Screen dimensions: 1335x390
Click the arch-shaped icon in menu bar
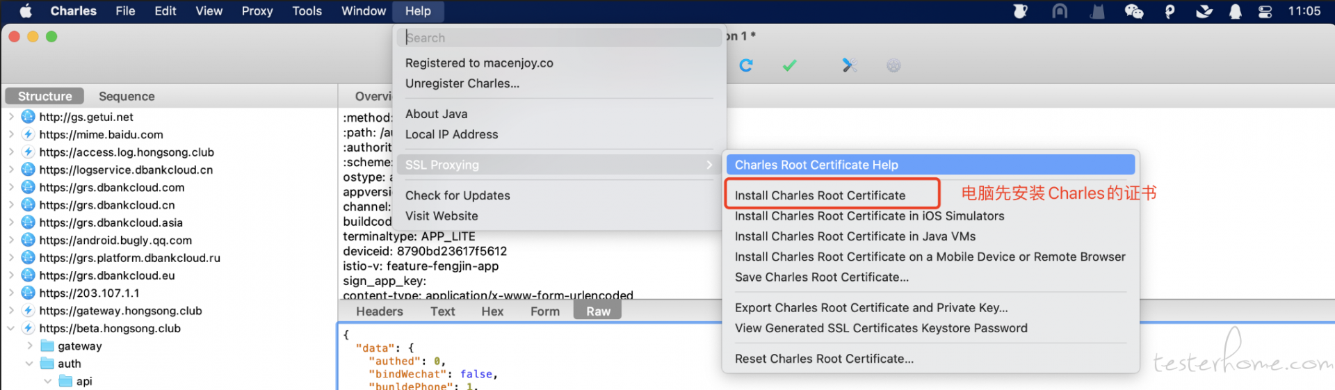pos(1060,11)
